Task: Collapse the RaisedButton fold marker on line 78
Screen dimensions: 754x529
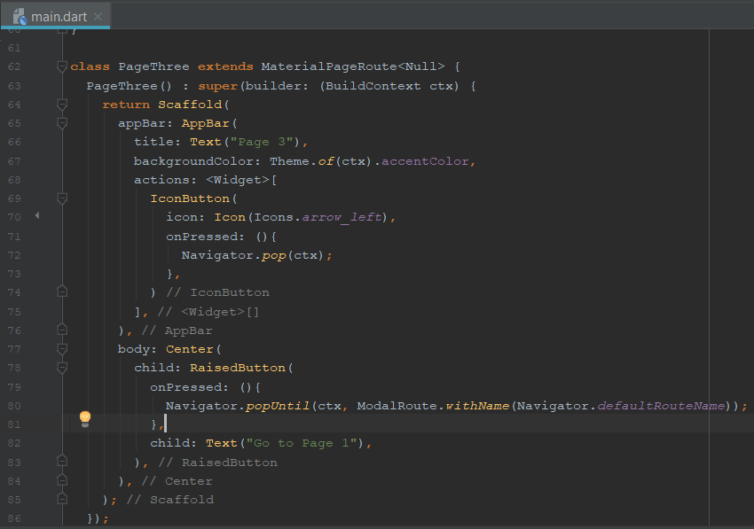Action: (x=62, y=368)
